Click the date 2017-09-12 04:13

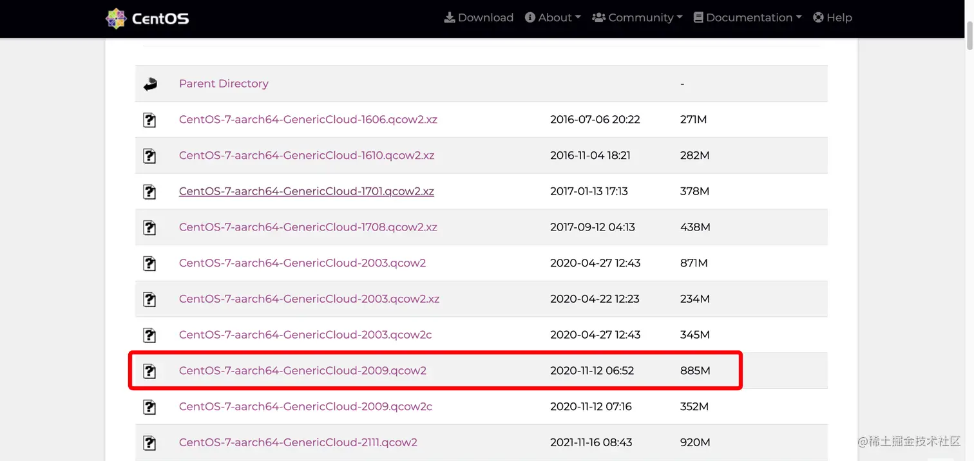593,227
